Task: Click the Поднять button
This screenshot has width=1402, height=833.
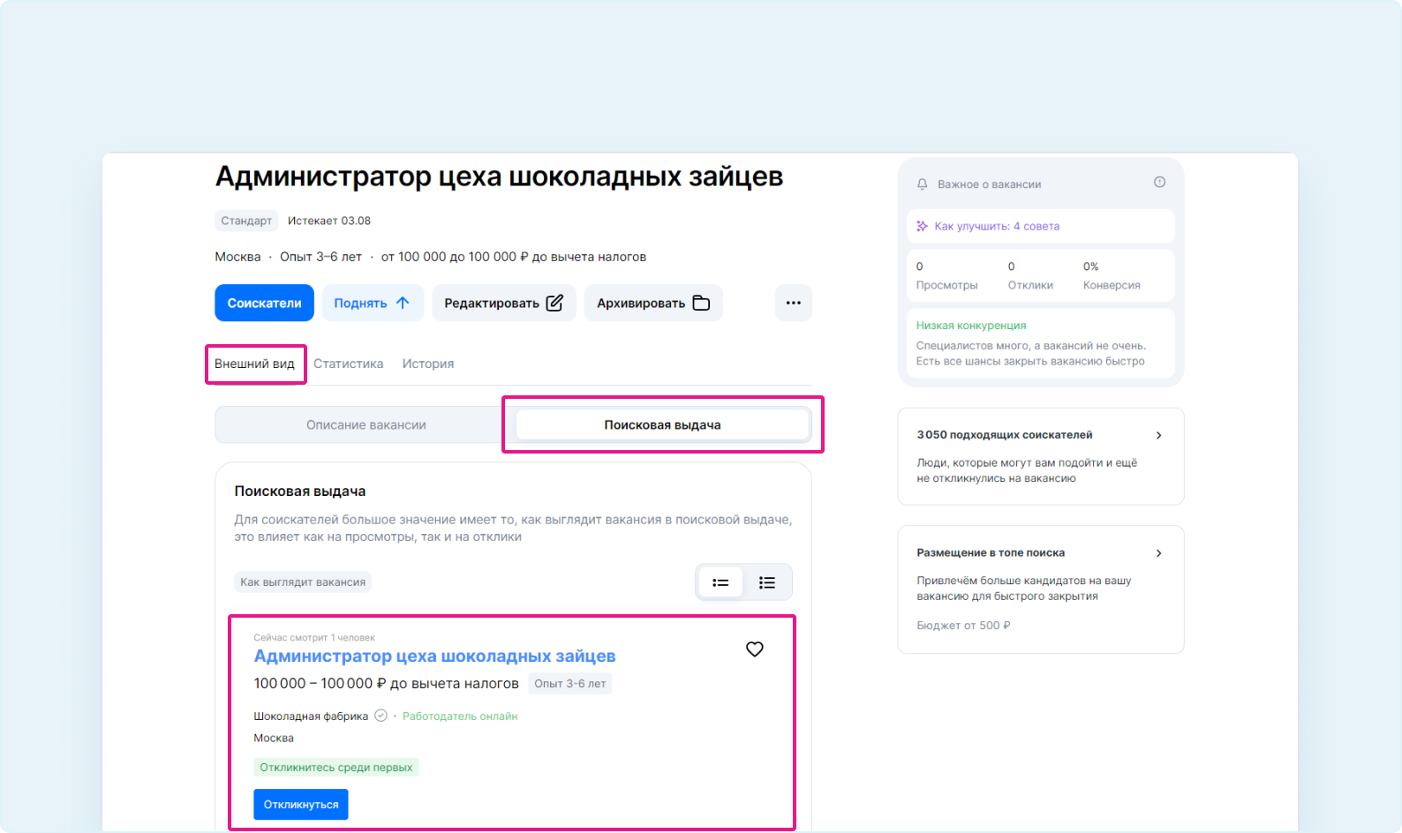Action: point(373,303)
